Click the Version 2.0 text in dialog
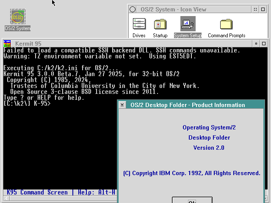 209,148
